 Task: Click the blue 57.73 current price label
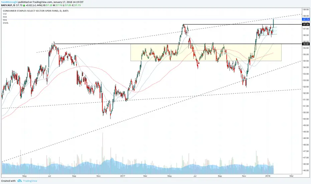pos(306,19)
